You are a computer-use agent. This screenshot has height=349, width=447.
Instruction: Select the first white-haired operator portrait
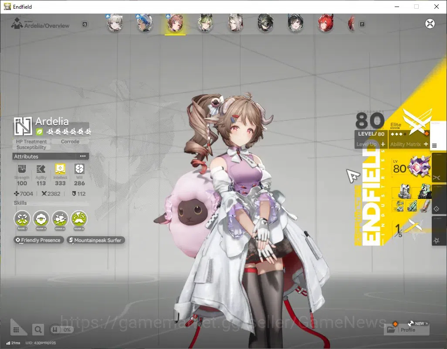[x=115, y=24]
